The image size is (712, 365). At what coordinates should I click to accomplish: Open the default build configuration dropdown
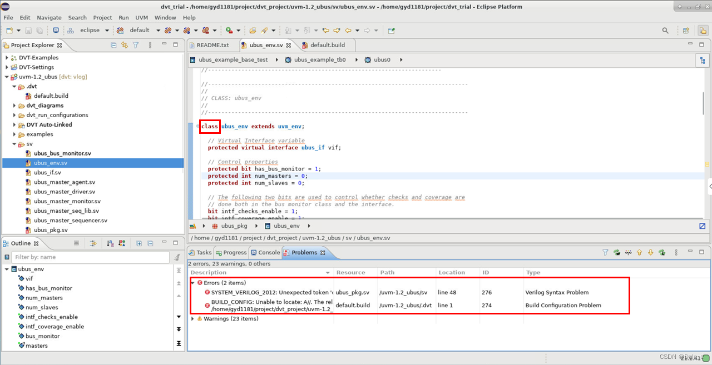coord(157,31)
